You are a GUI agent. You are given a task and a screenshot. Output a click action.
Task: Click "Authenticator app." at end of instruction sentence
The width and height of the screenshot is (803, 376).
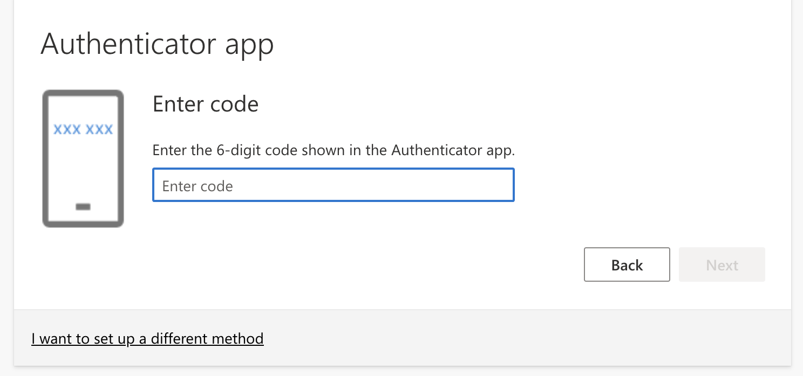pos(453,150)
